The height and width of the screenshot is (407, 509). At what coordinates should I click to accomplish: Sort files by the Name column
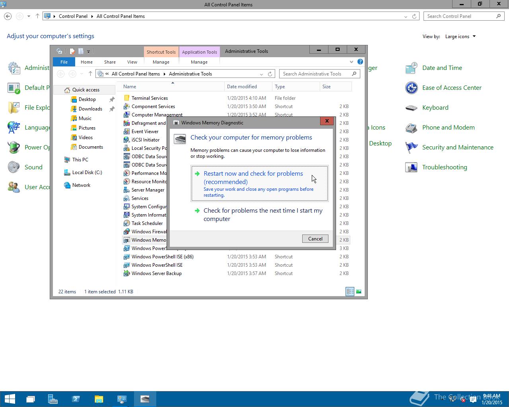pyautogui.click(x=172, y=87)
